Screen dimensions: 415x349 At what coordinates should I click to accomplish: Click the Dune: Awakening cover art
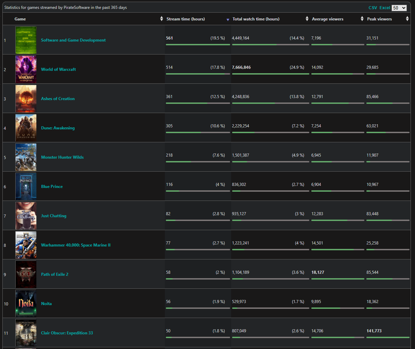pos(26,128)
